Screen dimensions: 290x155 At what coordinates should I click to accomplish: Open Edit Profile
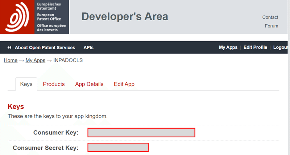point(255,47)
